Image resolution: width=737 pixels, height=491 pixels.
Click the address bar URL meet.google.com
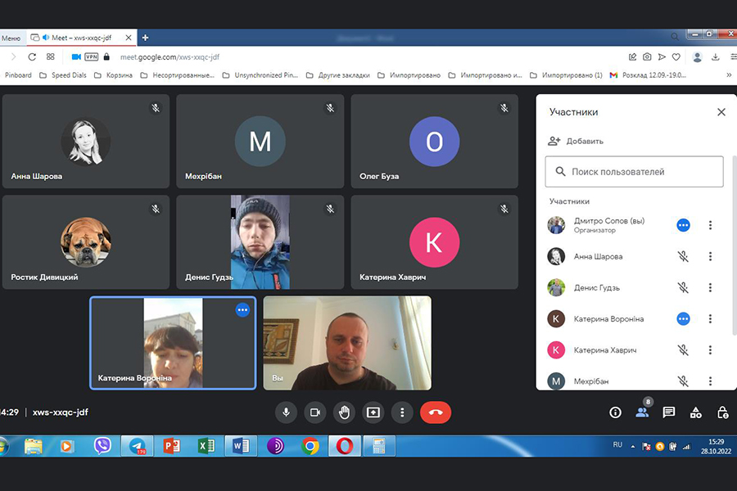(170, 56)
